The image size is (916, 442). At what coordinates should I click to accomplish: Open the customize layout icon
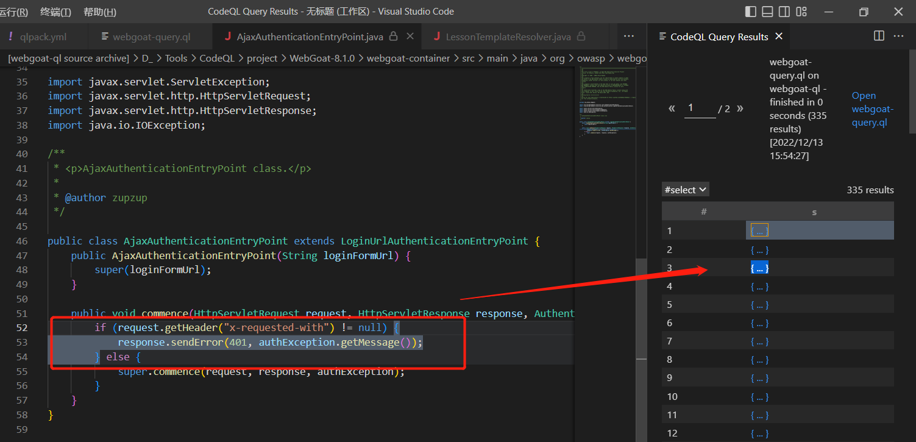[802, 12]
